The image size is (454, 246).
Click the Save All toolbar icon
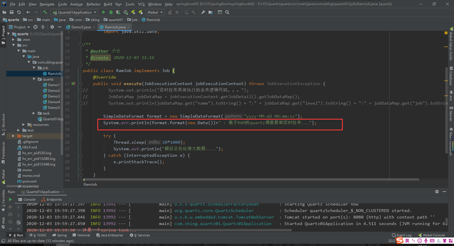[12, 12]
